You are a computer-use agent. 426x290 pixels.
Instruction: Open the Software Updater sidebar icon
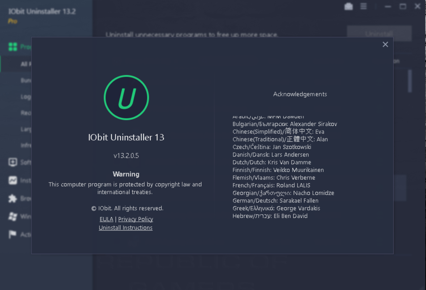pos(13,162)
